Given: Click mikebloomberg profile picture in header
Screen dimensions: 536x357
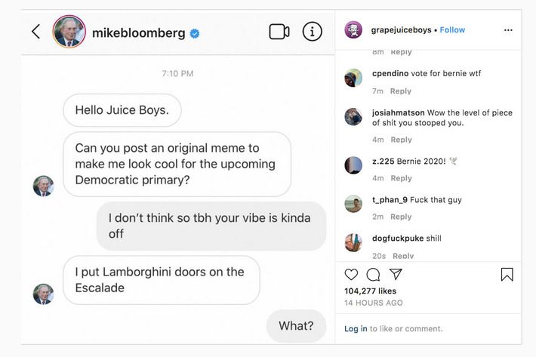Looking at the screenshot, I should point(69,32).
